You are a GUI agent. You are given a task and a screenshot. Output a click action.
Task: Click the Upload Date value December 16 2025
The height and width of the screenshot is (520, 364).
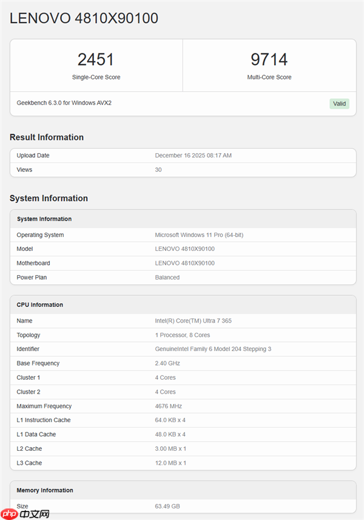(x=193, y=156)
